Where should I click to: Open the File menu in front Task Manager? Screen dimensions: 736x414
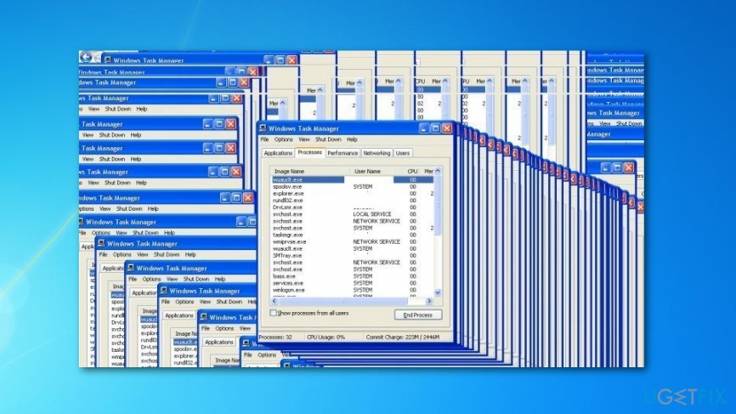(x=265, y=139)
